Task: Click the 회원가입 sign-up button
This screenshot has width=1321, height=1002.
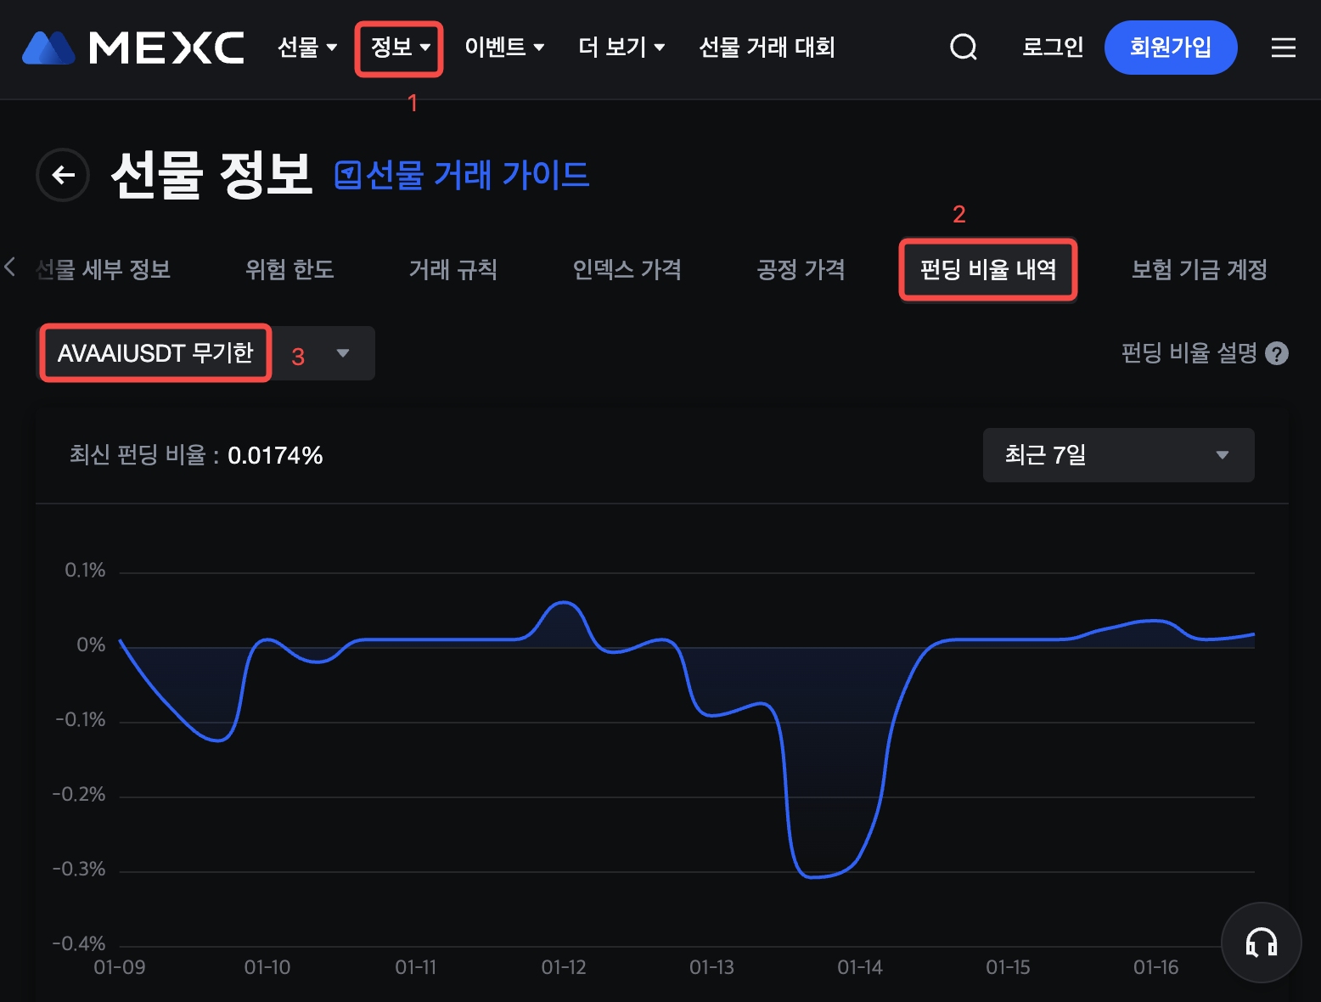Action: point(1170,48)
